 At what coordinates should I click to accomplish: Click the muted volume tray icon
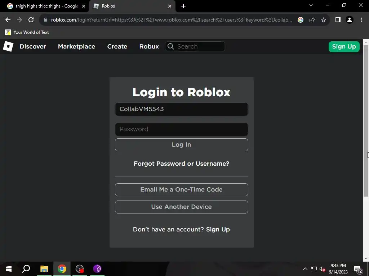pyautogui.click(x=322, y=269)
